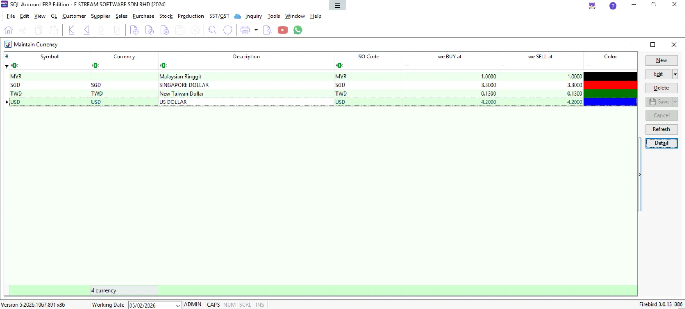Click the Cancel circle-X toolbar icon

[195, 30]
